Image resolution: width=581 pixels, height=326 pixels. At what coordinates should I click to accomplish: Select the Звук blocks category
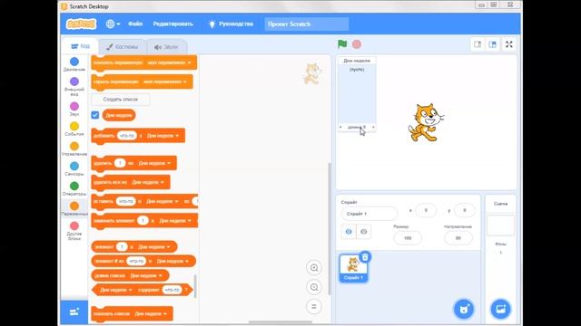tap(74, 109)
